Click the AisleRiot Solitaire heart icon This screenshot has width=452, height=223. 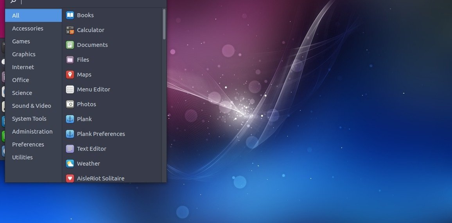click(70, 178)
